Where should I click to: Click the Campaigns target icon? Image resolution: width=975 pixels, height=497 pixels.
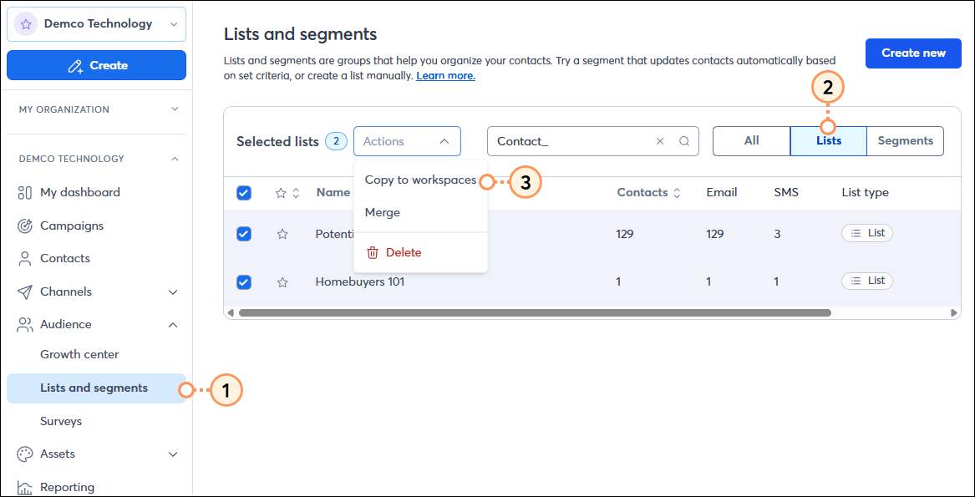(25, 226)
